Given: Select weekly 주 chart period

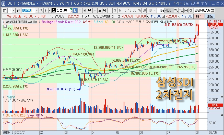Looking at the screenshot, I should click(x=80, y=10).
